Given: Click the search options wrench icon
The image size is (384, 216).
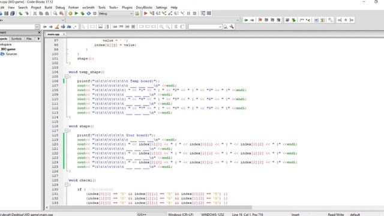Looking at the screenshot, I should [x=232, y=26].
